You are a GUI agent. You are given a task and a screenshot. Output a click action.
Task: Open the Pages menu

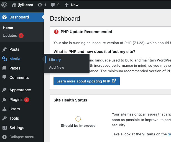click(x=15, y=68)
